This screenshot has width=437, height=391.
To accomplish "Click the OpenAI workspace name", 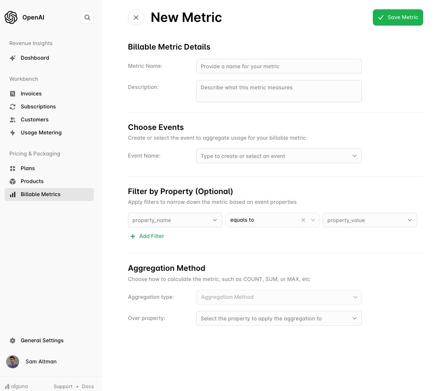I will 33,17.
